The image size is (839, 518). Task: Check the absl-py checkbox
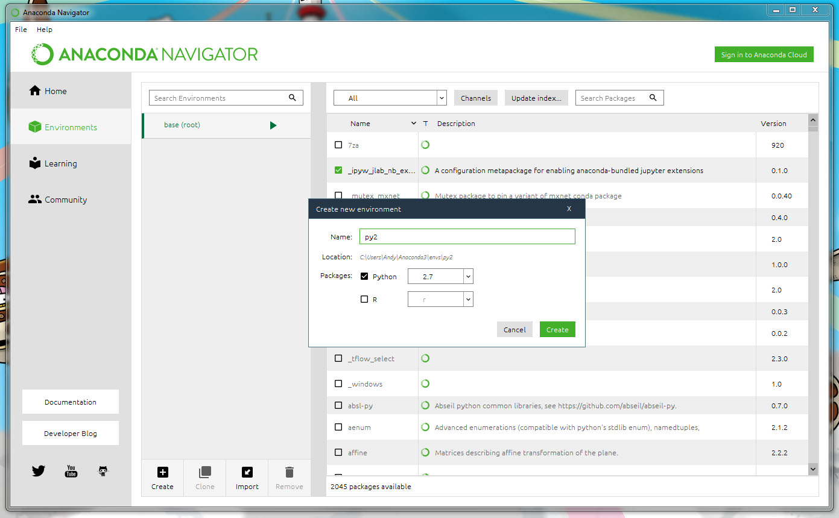coord(338,405)
